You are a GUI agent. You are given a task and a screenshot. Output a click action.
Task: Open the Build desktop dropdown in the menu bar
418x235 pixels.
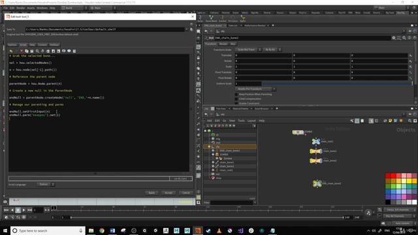tap(74, 8)
